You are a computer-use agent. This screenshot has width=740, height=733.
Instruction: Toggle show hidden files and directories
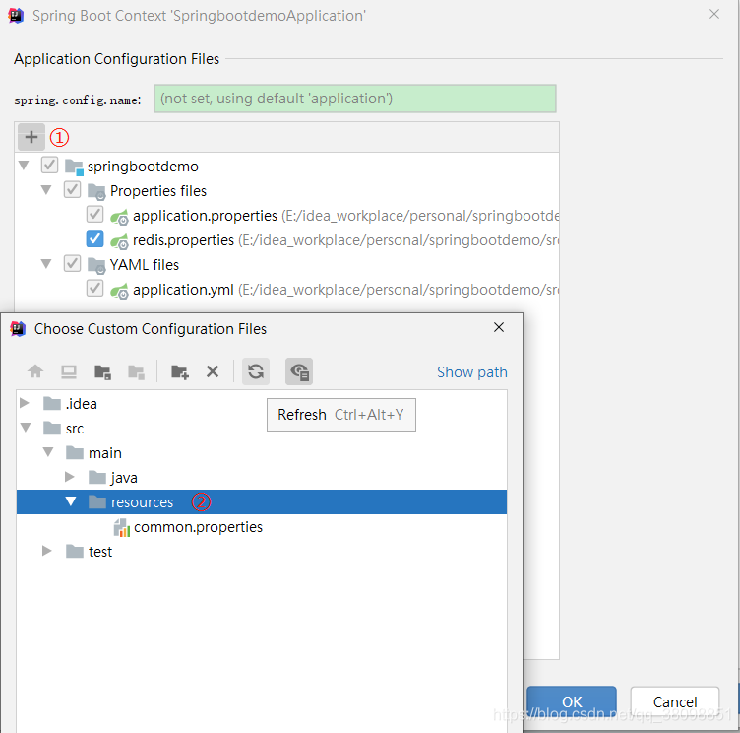click(299, 371)
